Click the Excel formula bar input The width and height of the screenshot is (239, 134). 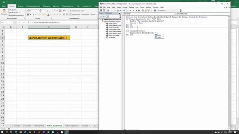[65, 22]
